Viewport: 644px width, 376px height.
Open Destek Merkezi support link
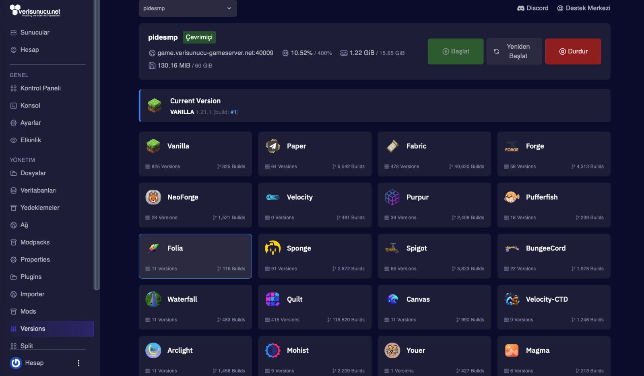[584, 8]
